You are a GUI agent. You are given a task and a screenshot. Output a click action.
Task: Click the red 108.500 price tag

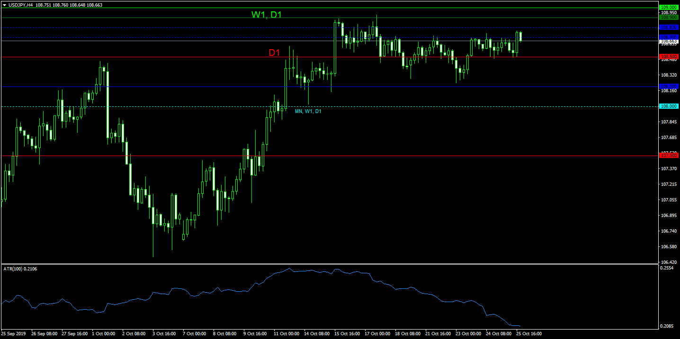(669, 57)
